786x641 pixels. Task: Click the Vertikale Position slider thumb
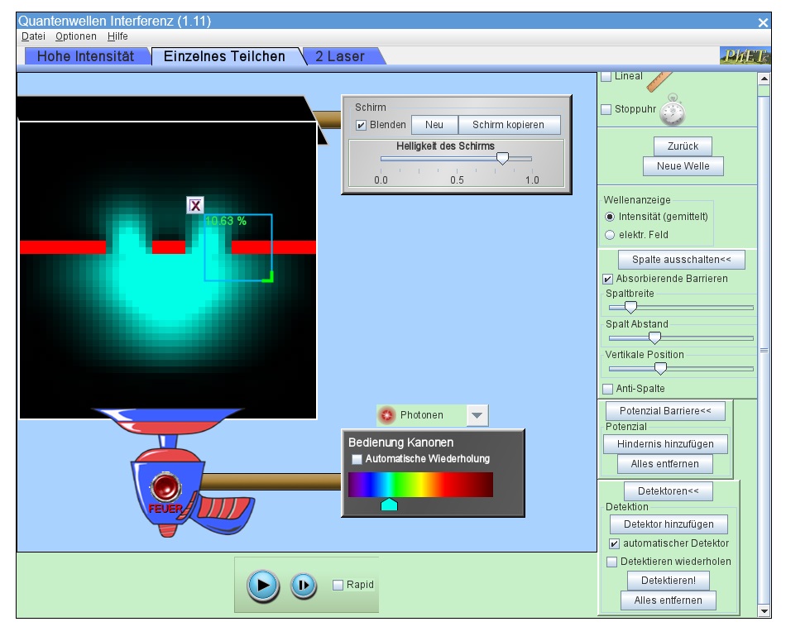point(661,368)
